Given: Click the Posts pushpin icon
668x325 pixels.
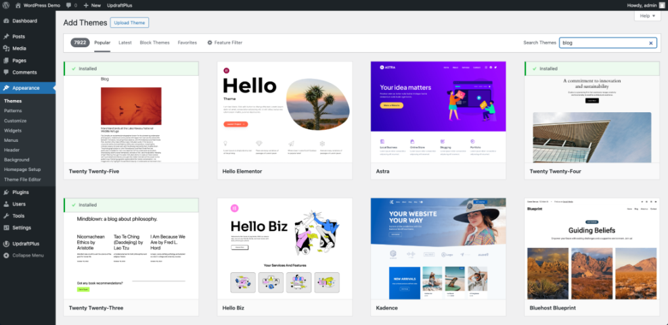Looking at the screenshot, I should click(x=6, y=36).
